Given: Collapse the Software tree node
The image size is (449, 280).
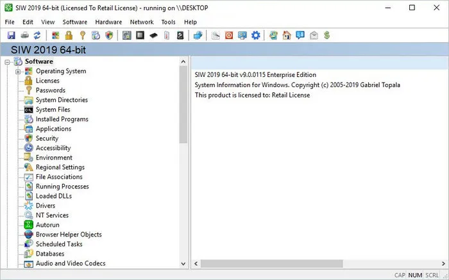Looking at the screenshot, I should pyautogui.click(x=8, y=62).
